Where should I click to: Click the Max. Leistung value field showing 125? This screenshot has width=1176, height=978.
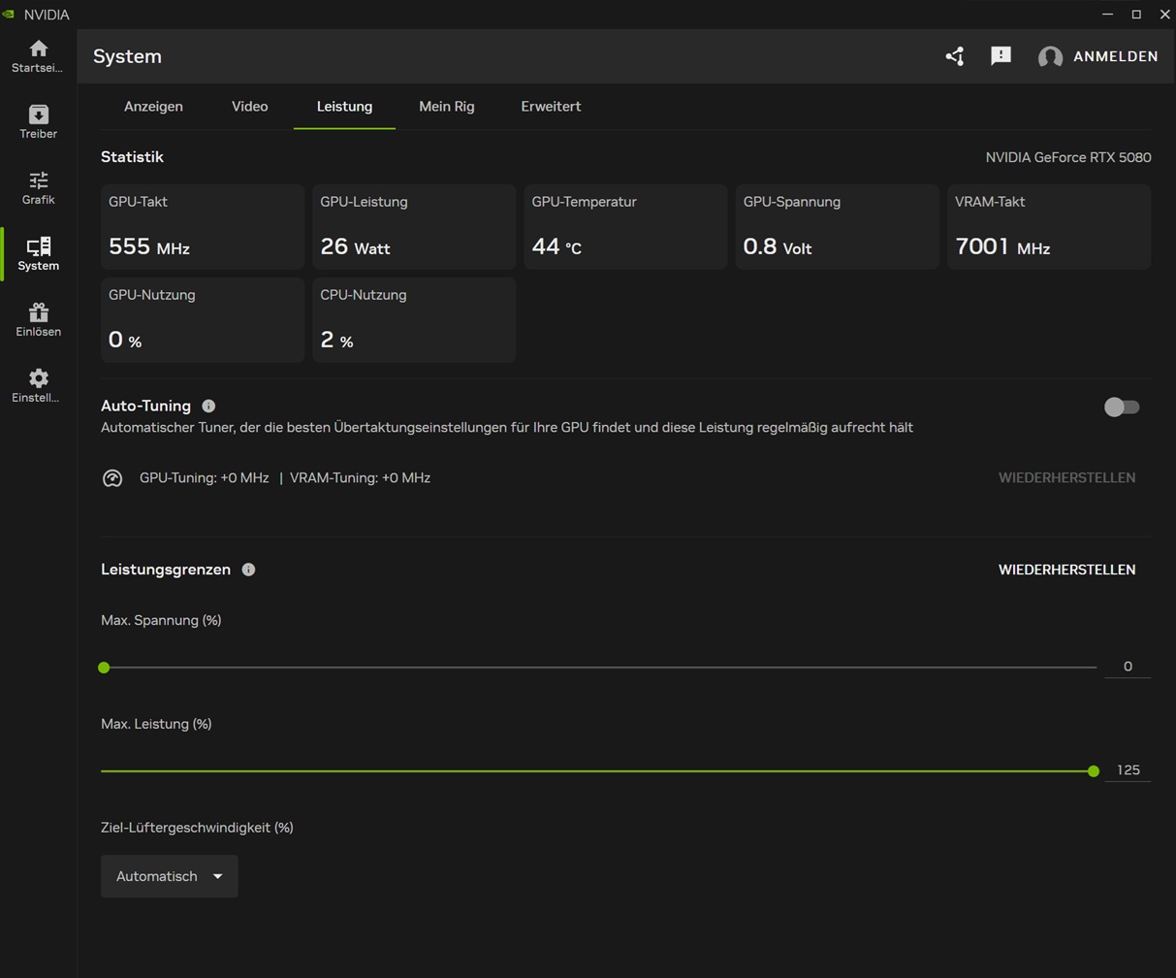click(1128, 770)
